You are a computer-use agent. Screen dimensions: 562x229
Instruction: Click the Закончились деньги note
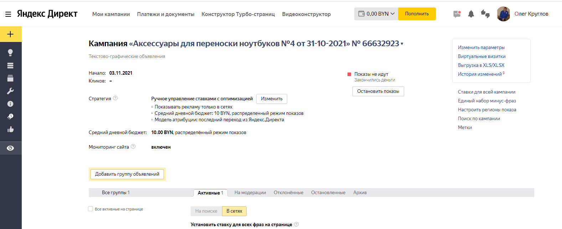coord(375,80)
